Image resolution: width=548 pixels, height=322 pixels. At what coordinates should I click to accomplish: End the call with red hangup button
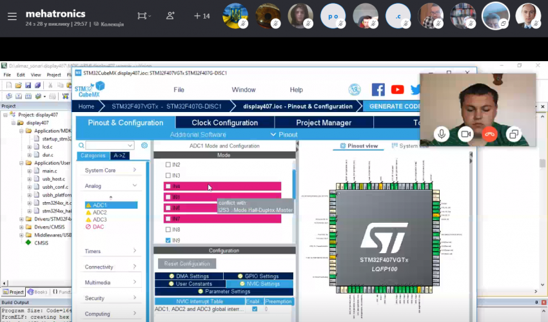pyautogui.click(x=489, y=134)
